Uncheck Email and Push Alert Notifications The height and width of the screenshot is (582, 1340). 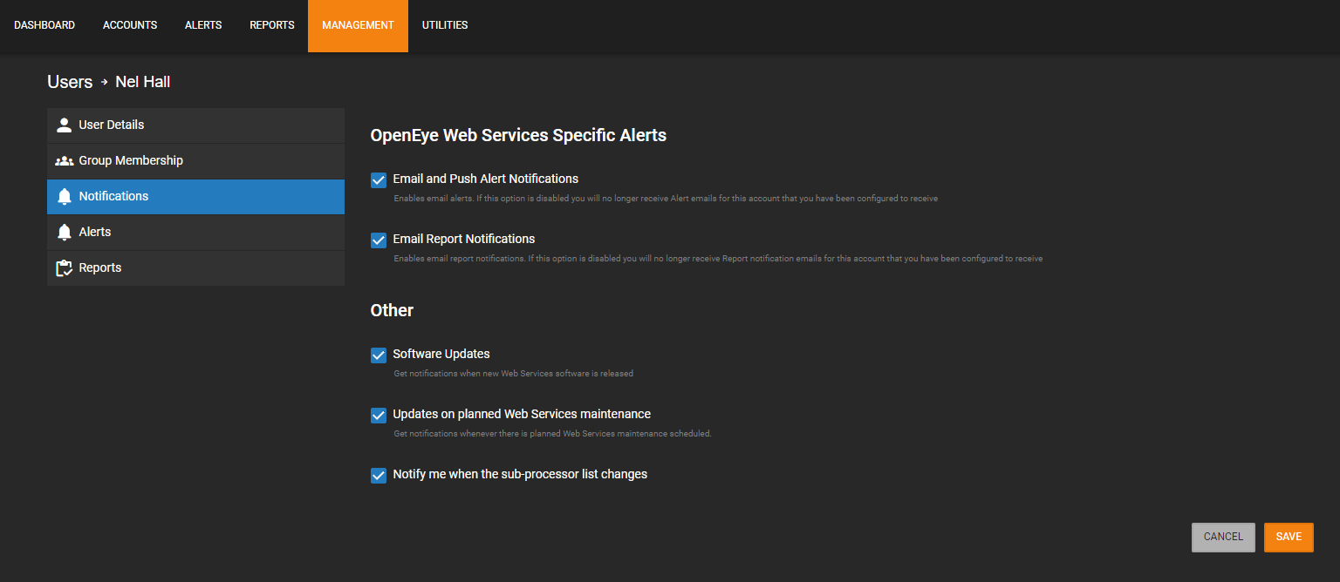tap(379, 180)
